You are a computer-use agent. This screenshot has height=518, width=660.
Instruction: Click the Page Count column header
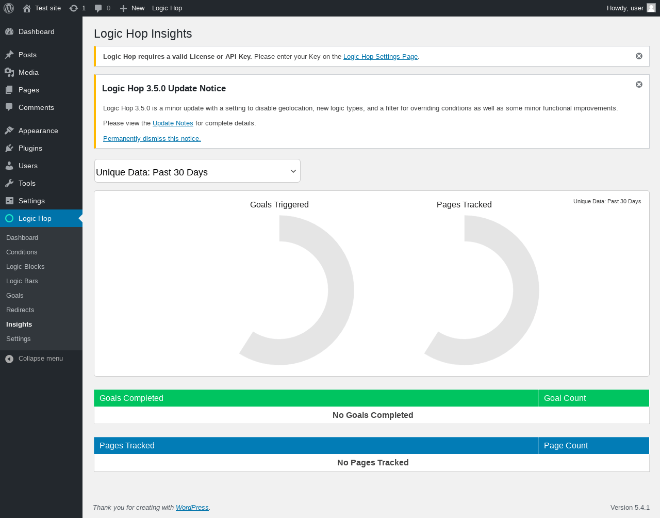point(594,446)
